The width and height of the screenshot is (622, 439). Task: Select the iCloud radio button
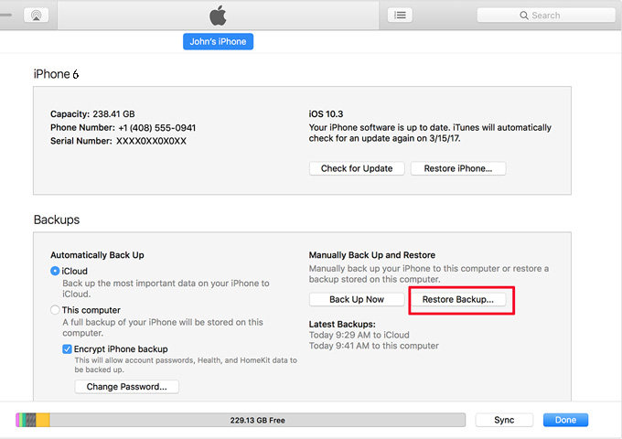[55, 272]
